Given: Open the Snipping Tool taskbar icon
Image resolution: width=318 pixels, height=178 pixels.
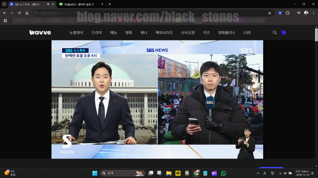Looking at the screenshot, I should [160, 173].
